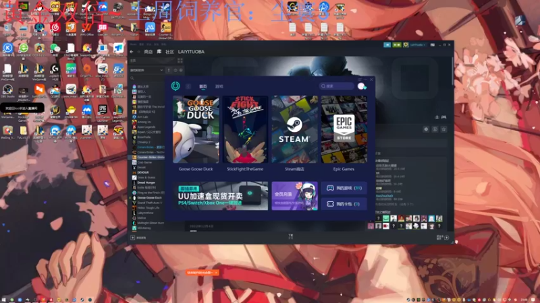Image resolution: width=540 pixels, height=303 pixels.
Task: Click the back chevron in UU accelerator
Action: pos(188,86)
